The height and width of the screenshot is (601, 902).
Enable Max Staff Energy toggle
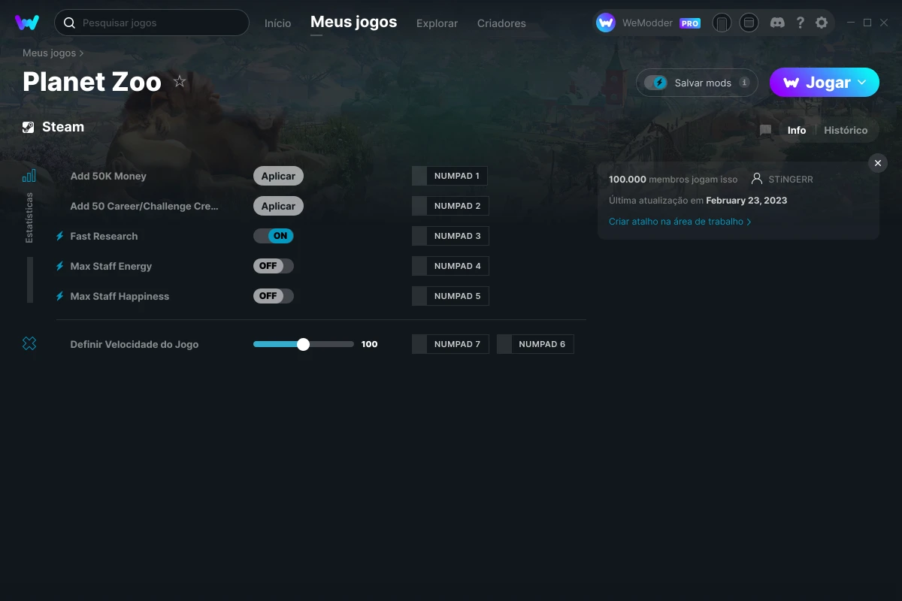click(x=274, y=266)
